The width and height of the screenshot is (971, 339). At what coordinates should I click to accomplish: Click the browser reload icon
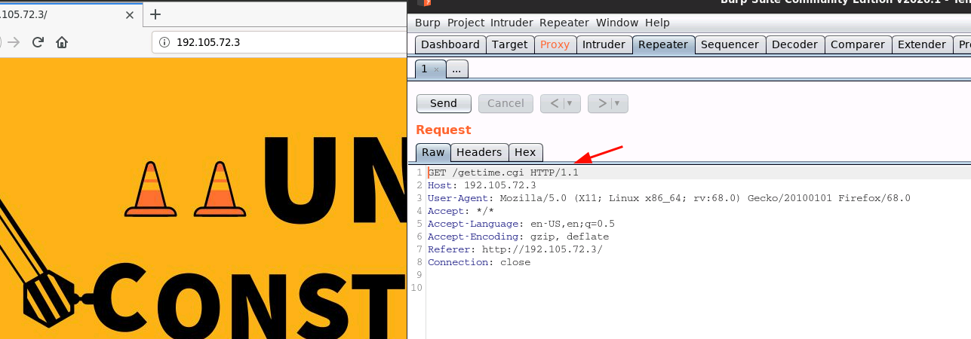pyautogui.click(x=38, y=42)
